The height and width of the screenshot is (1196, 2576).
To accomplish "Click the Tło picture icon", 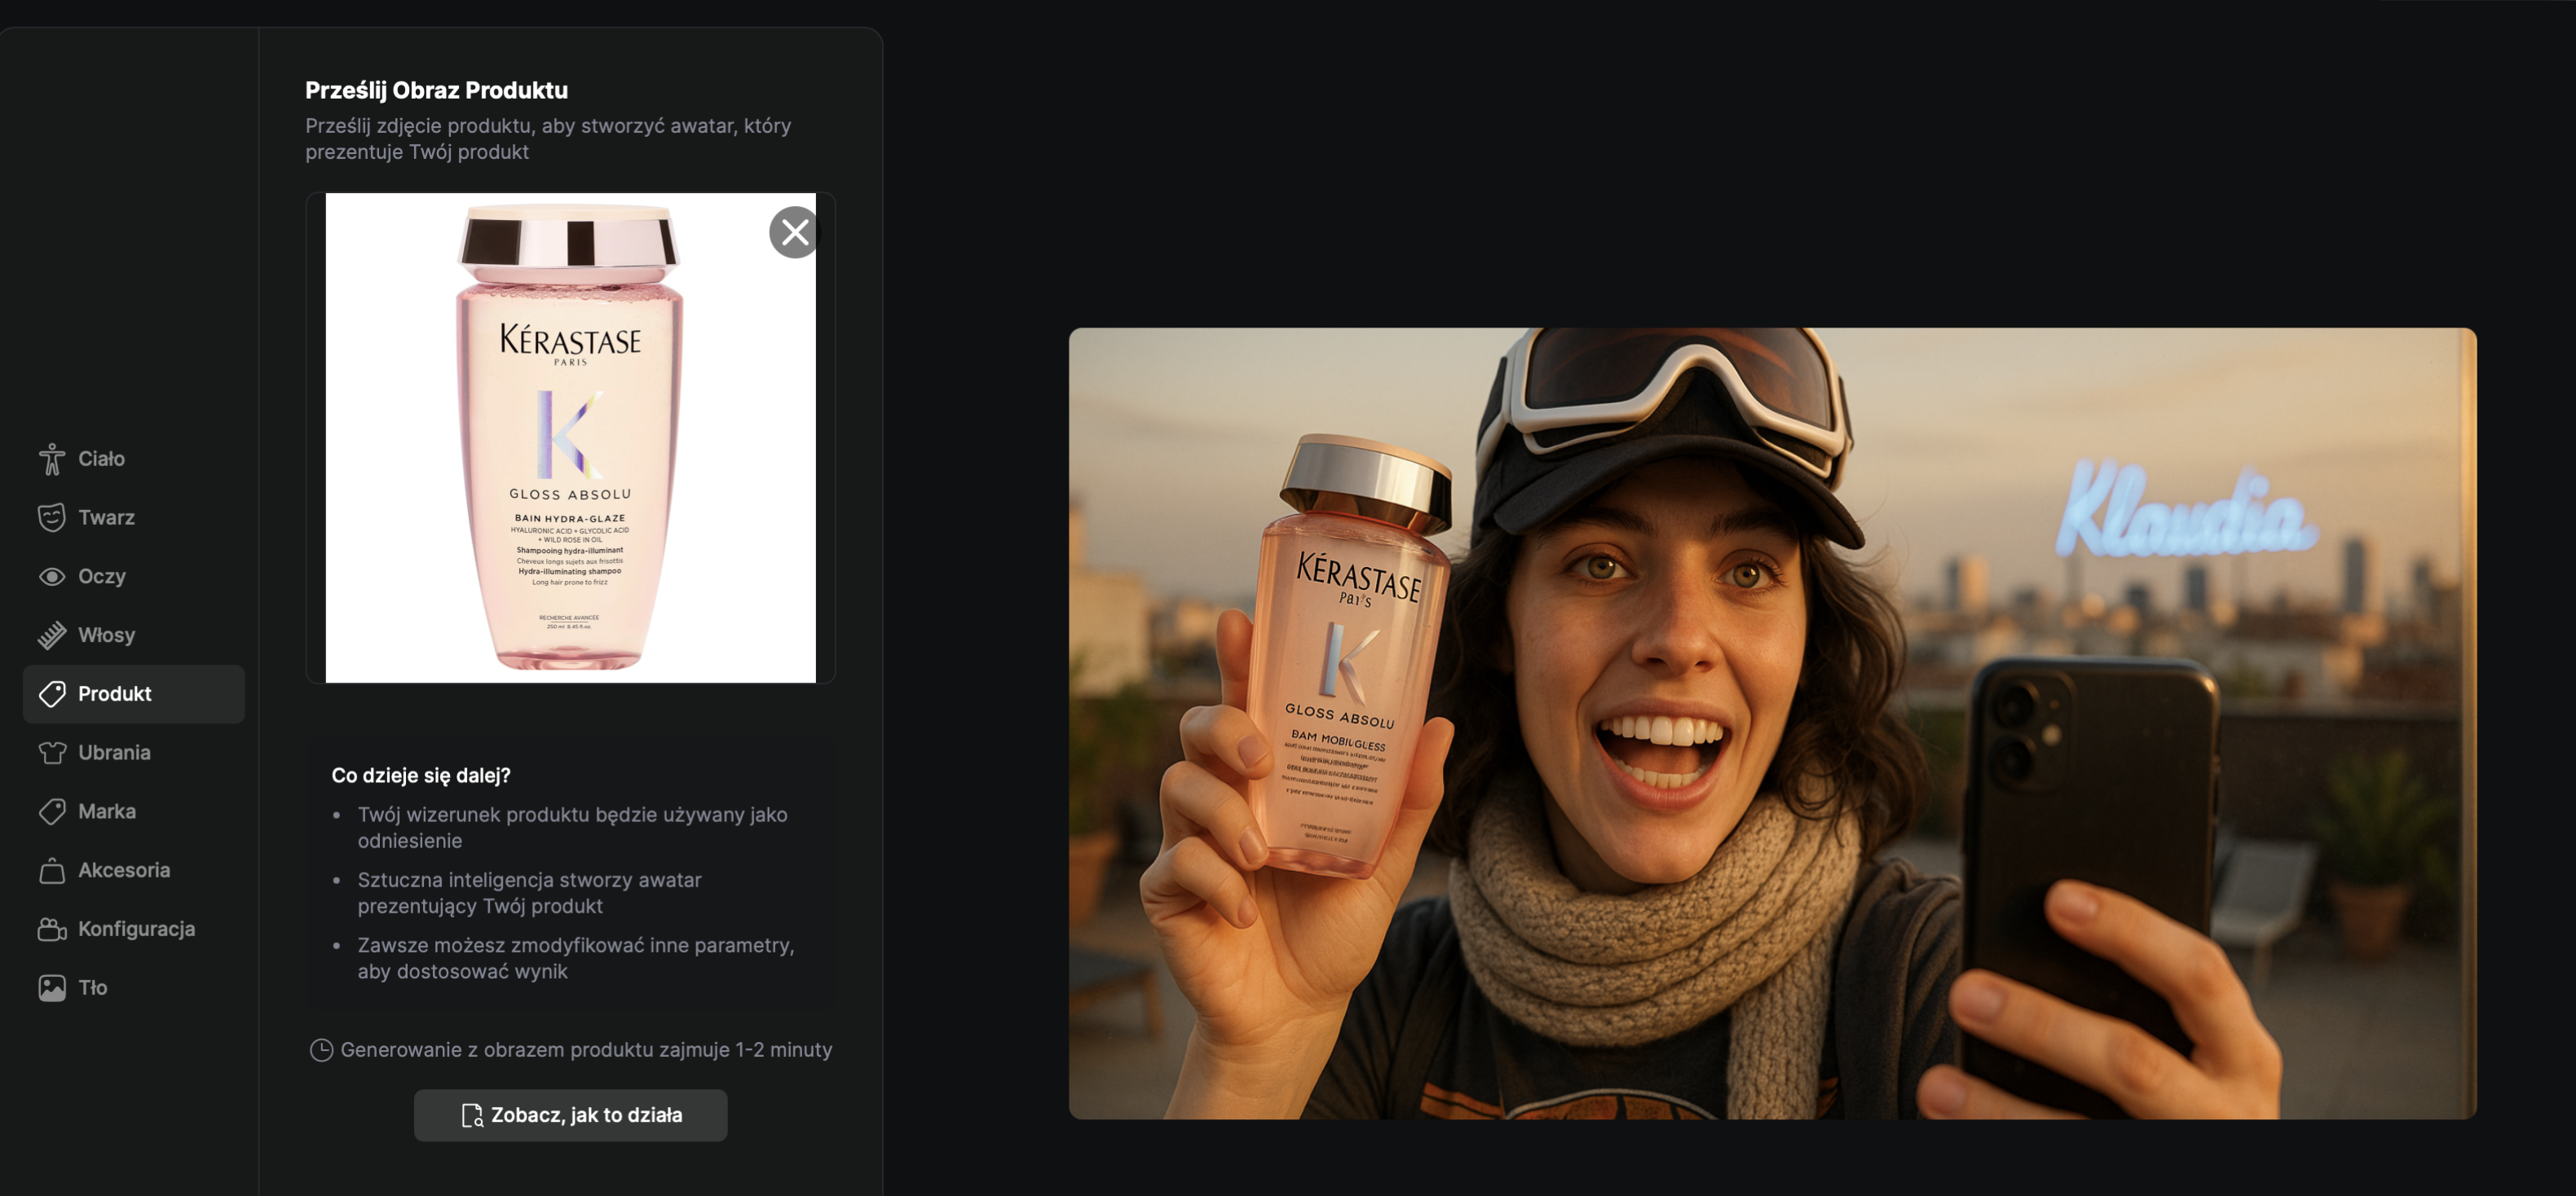I will 52,988.
